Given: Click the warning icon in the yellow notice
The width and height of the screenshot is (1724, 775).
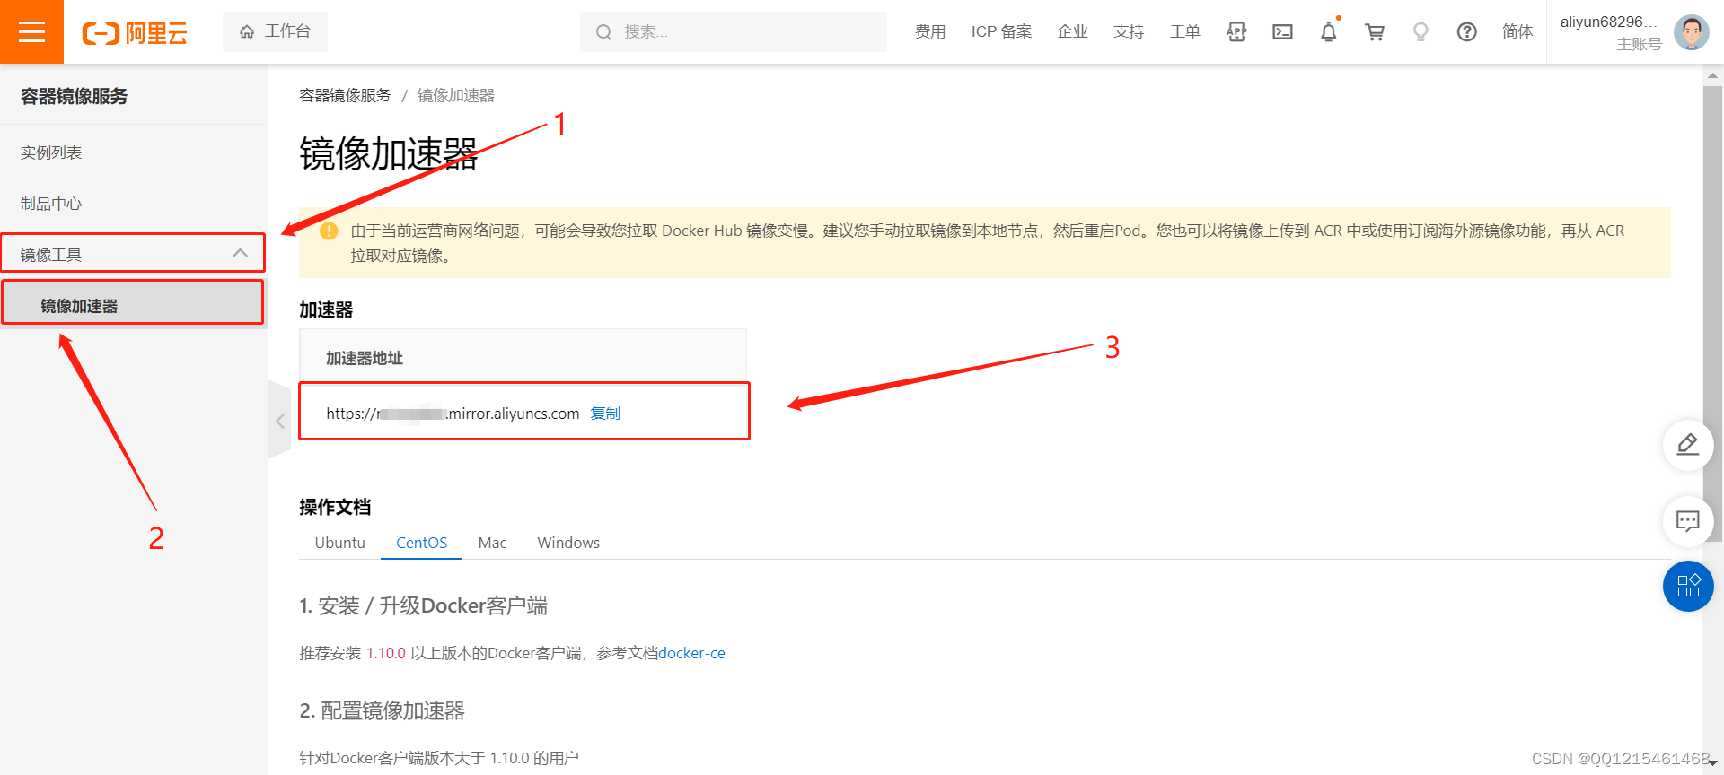Looking at the screenshot, I should pyautogui.click(x=330, y=231).
